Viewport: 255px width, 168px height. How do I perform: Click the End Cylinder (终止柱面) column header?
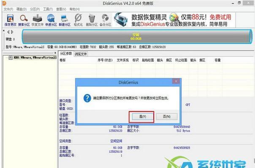click(x=181, y=60)
